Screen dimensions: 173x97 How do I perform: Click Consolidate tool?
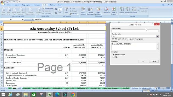point(106,10)
